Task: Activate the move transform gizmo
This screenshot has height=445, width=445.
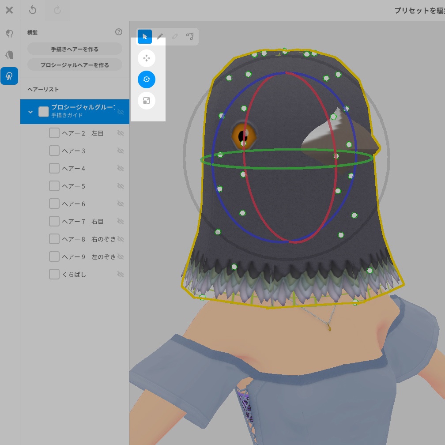Action: point(146,58)
